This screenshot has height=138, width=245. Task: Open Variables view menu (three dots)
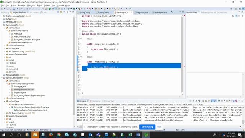point(242,16)
